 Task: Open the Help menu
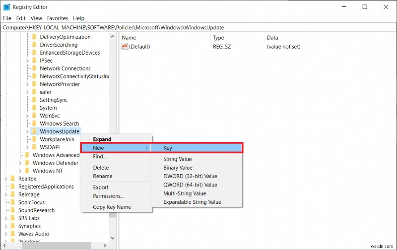[78, 18]
